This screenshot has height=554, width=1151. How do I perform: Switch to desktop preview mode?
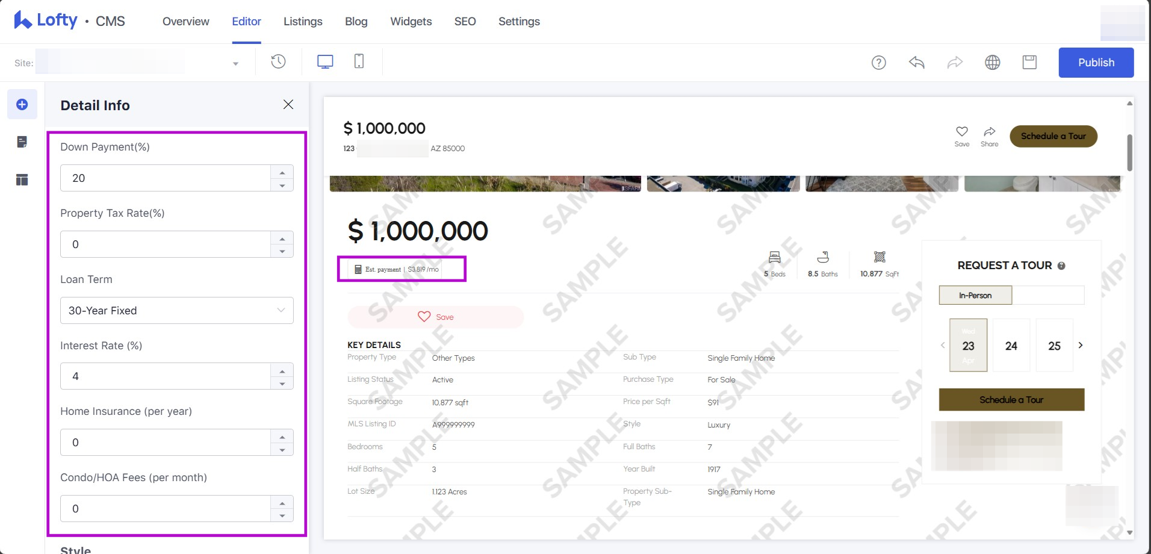coord(325,61)
